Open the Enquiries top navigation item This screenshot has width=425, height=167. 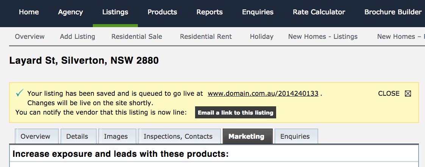pos(258,12)
